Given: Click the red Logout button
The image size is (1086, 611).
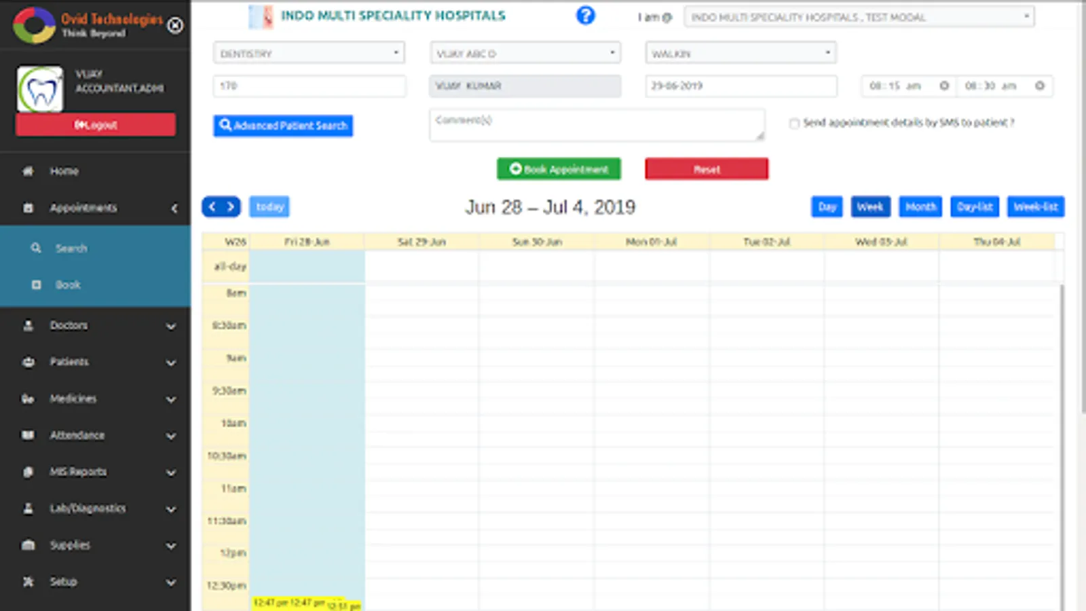Looking at the screenshot, I should point(96,125).
